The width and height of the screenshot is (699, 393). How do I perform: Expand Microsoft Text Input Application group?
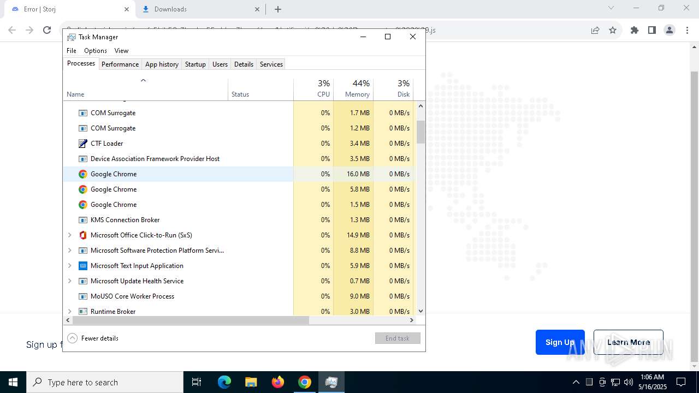click(69, 266)
